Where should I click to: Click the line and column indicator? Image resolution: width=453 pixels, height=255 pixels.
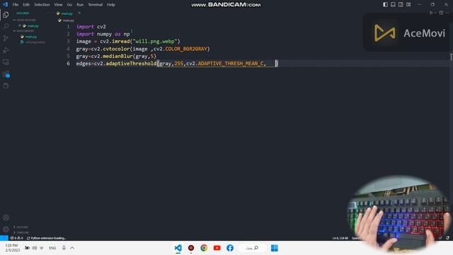pos(340,238)
